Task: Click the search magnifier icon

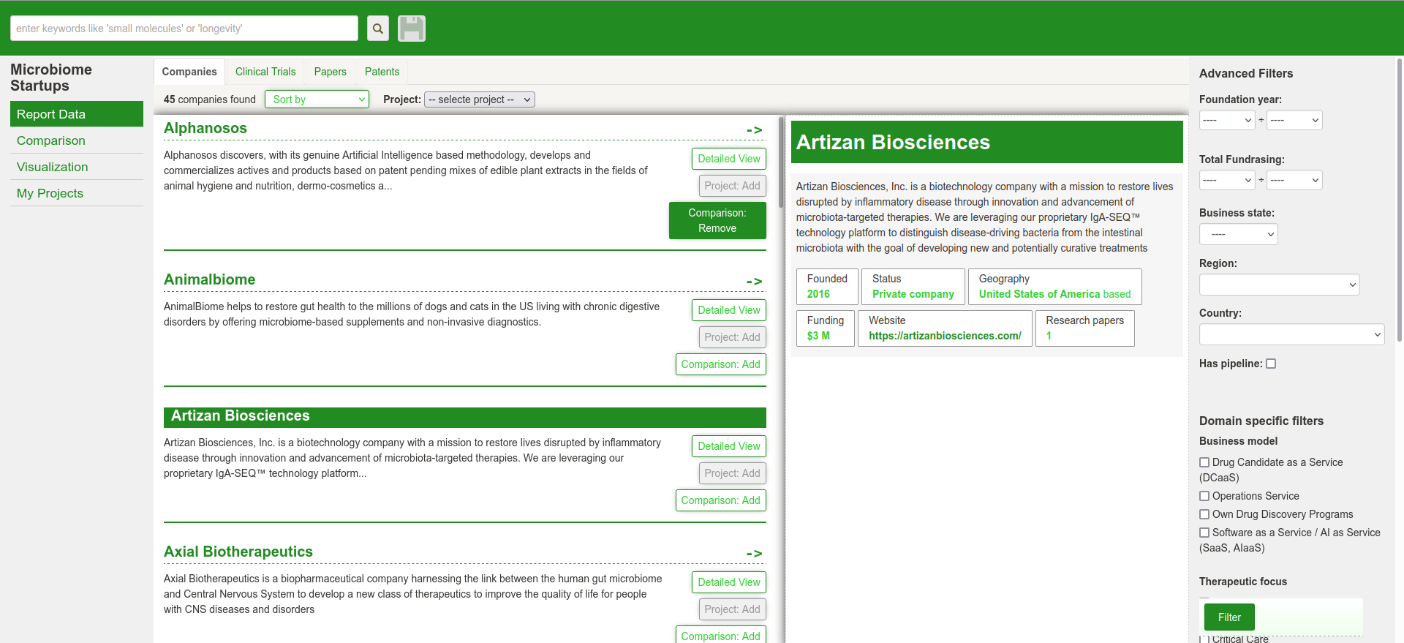Action: coord(377,29)
